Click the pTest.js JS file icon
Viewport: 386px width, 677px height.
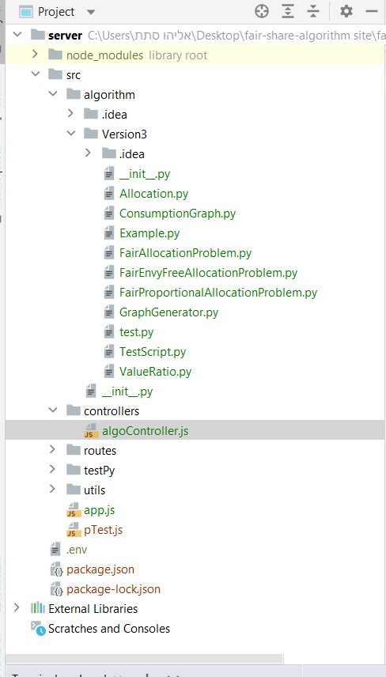(x=74, y=530)
